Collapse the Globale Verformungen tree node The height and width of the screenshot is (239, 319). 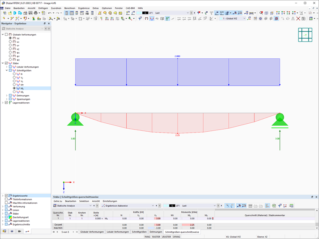point(3,34)
